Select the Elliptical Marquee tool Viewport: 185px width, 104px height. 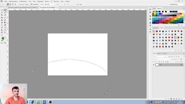[5, 10]
